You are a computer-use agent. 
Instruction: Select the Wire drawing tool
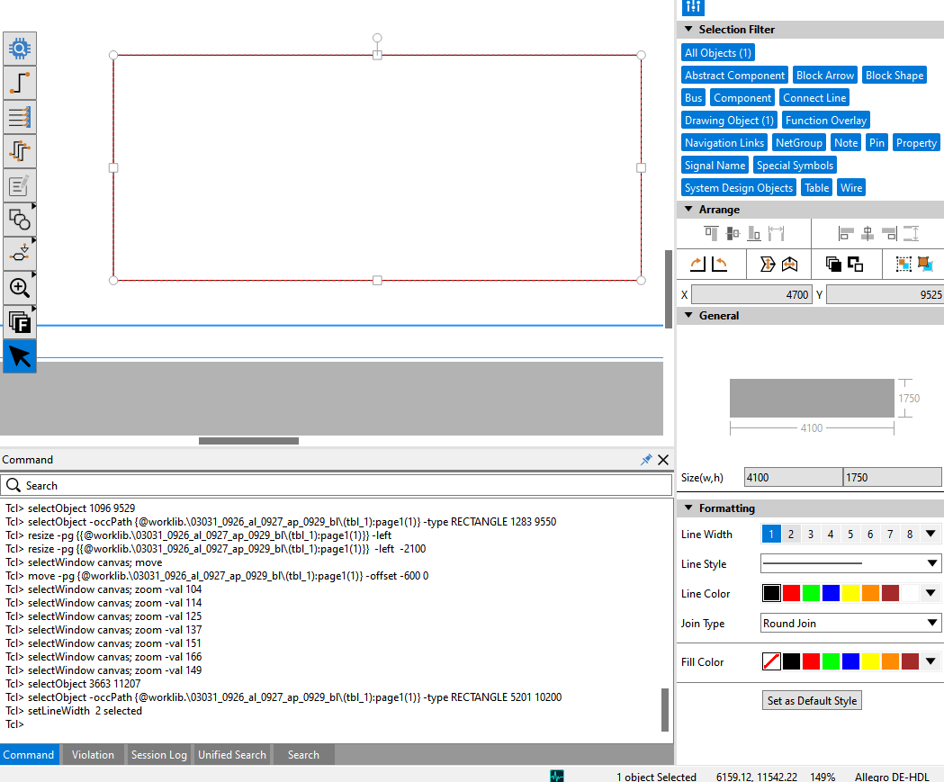click(x=19, y=83)
